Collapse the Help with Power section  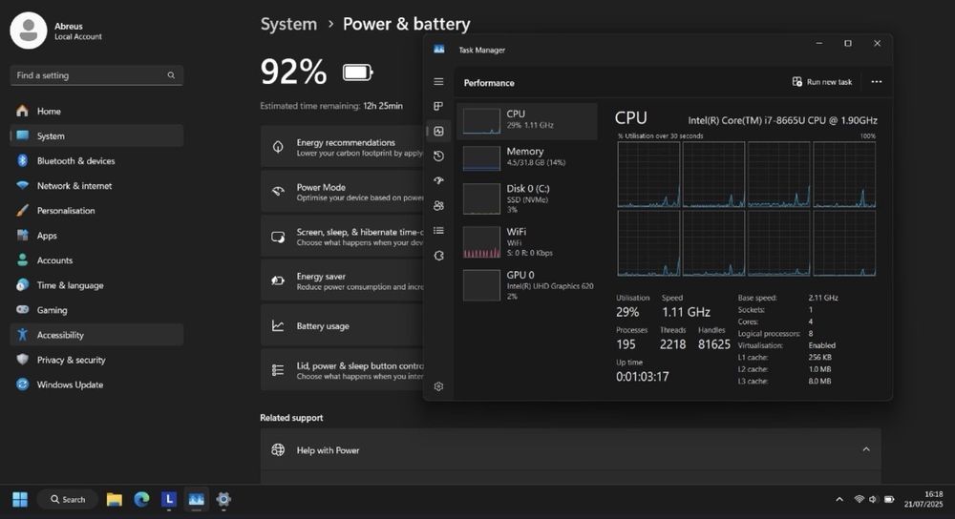[x=865, y=449]
